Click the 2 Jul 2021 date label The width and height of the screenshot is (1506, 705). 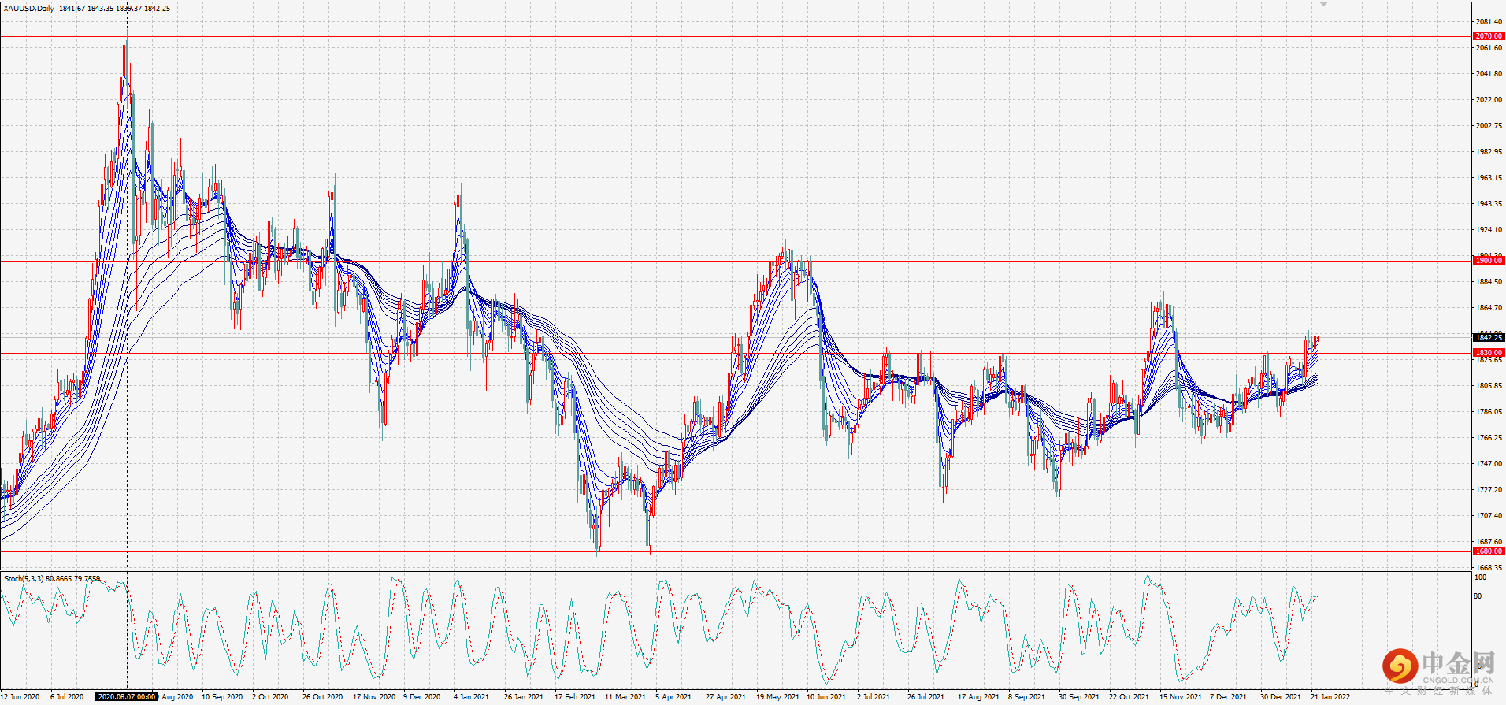(x=874, y=697)
